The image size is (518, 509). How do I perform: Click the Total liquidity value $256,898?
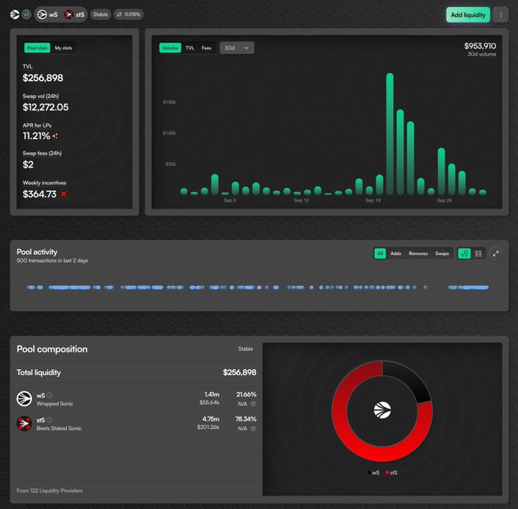point(239,373)
